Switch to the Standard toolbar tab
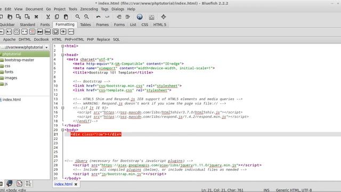341x192 pixels. click(x=27, y=25)
